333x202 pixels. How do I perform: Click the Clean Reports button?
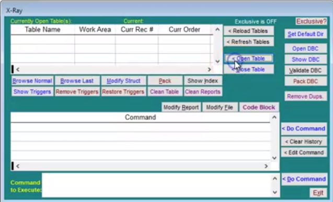(x=203, y=92)
